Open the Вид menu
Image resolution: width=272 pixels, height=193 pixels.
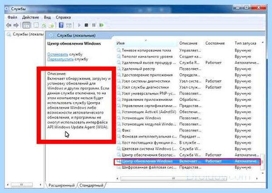[x=47, y=18]
